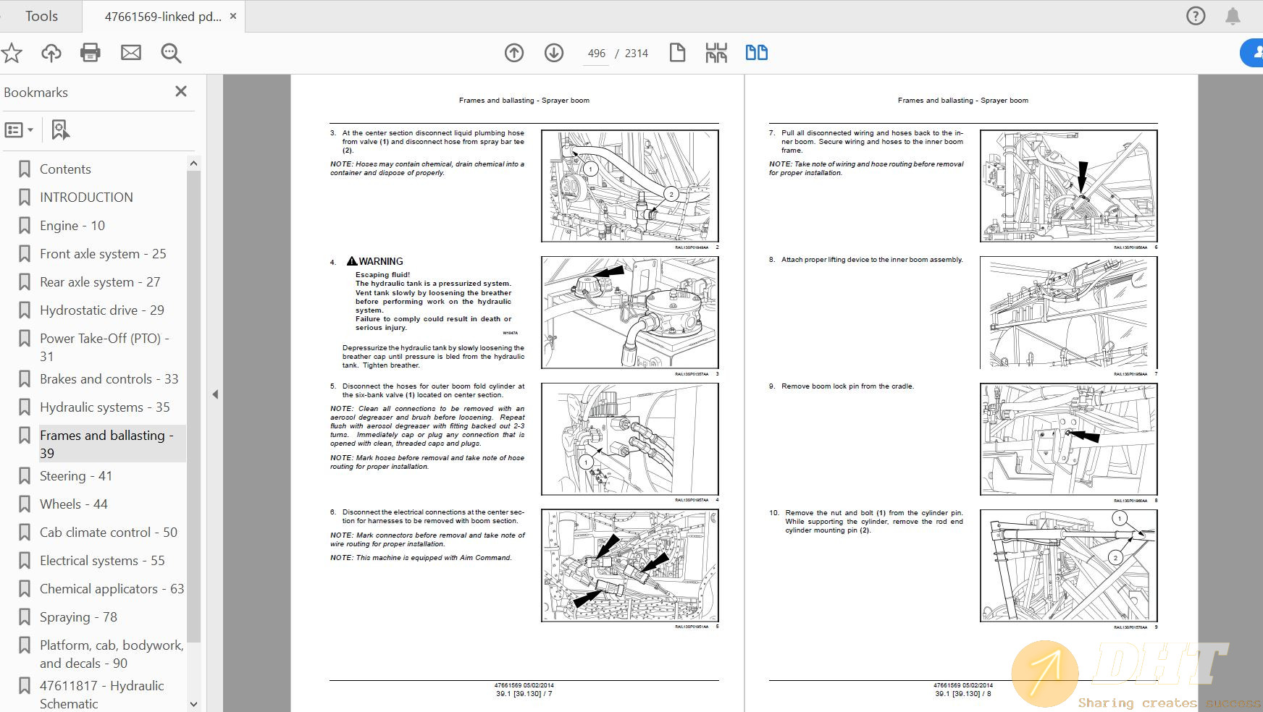This screenshot has height=712, width=1263.
Task: Close the 47661569-linked pdf tab
Action: [233, 16]
